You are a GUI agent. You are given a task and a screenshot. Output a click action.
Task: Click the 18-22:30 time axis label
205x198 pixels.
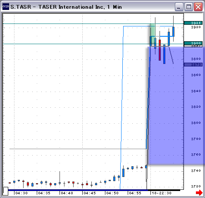(x=162, y=193)
